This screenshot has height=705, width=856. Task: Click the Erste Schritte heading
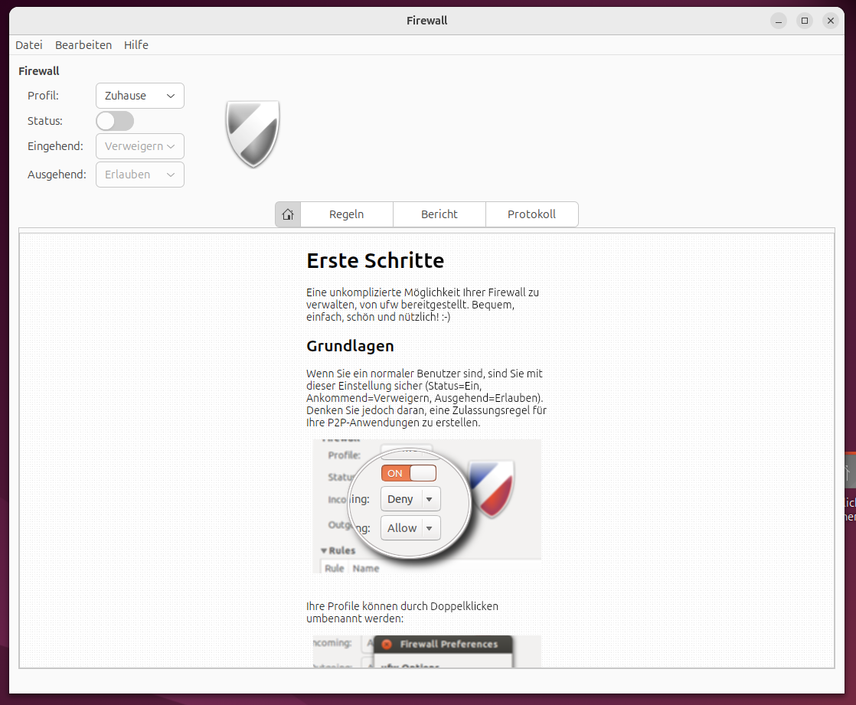coord(375,260)
